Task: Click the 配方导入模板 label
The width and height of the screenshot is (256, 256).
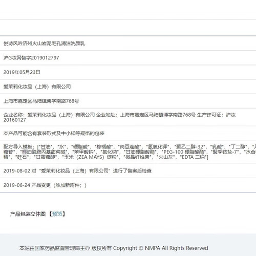Action: coord(18,146)
